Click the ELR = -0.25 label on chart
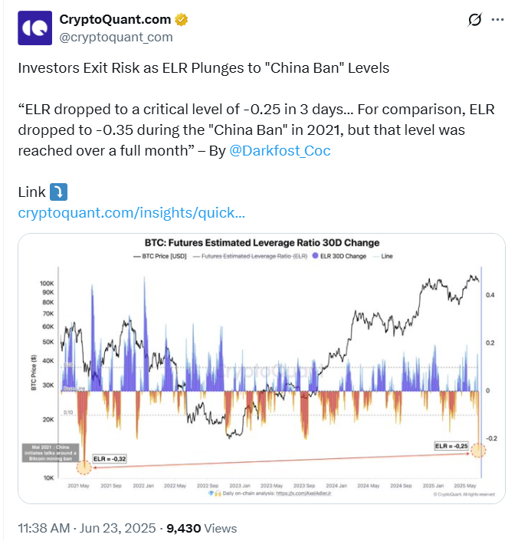 click(x=451, y=445)
